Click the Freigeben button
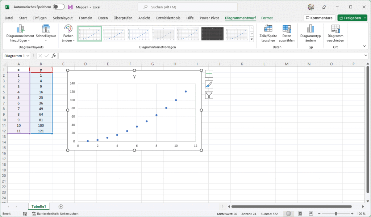Screen dimensions: 371x217 pyautogui.click(x=350, y=18)
